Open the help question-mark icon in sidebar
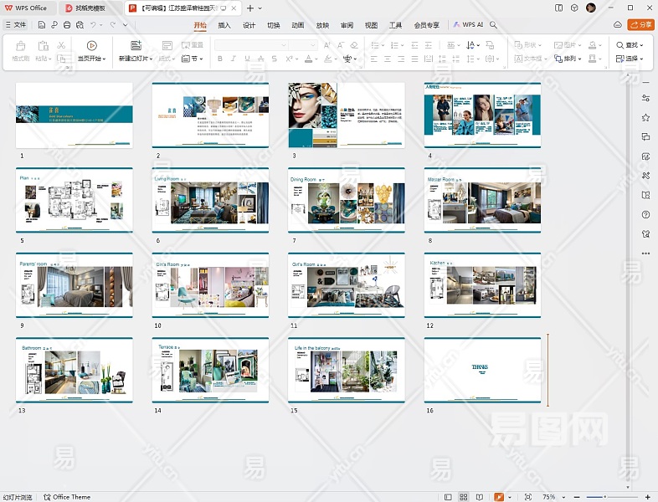 pos(645,215)
